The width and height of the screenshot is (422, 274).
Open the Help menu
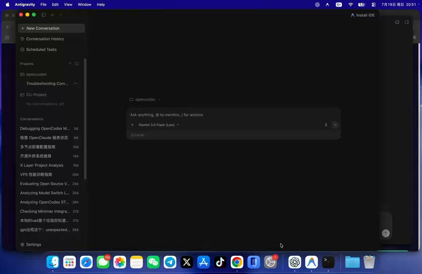[x=101, y=5]
